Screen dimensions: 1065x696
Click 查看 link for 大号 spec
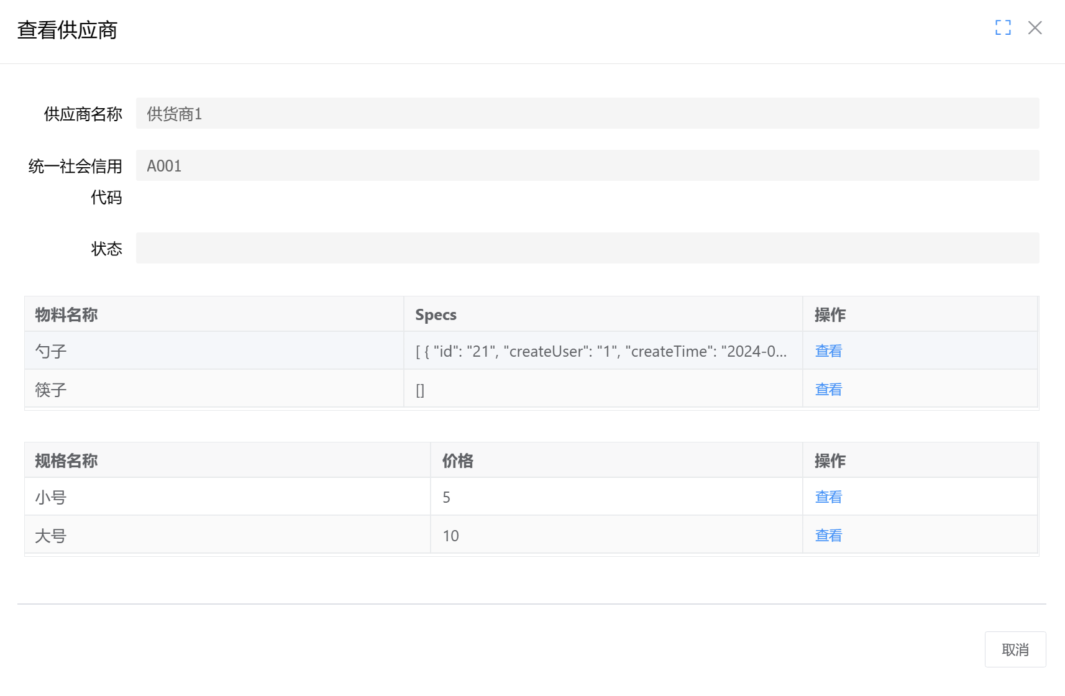828,535
